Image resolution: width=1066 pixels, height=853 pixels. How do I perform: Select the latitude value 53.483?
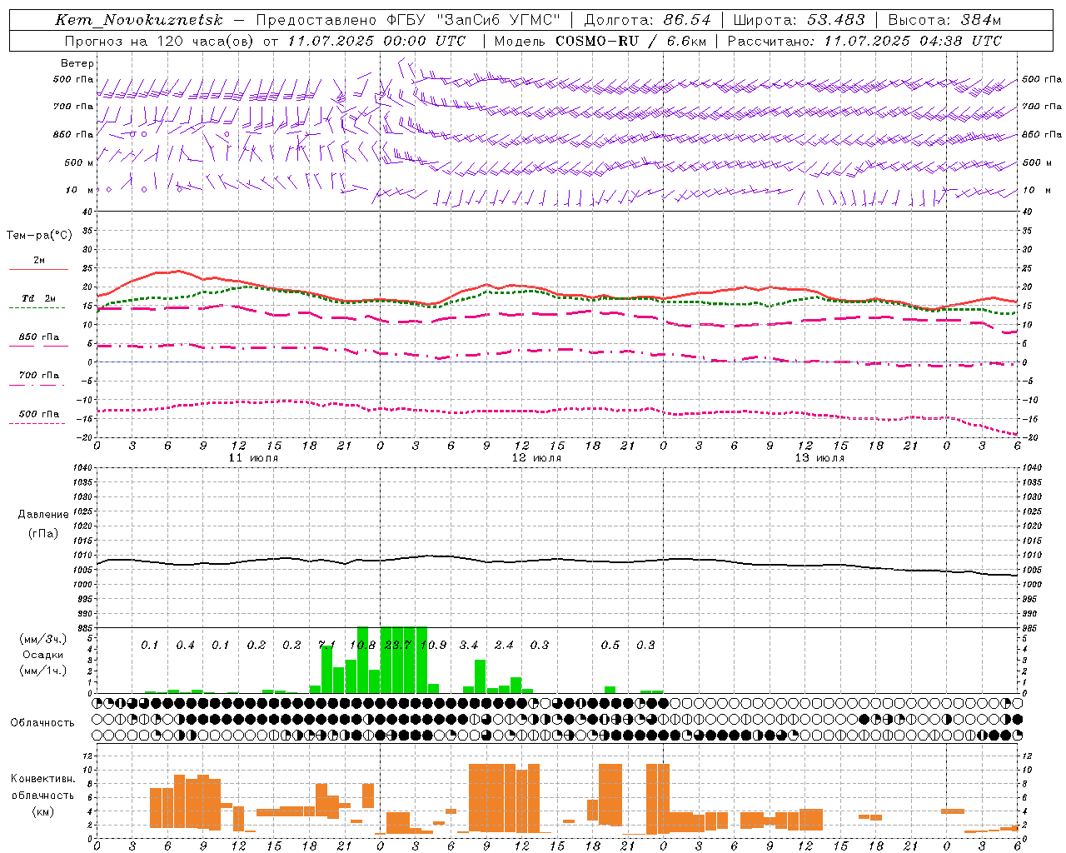(x=836, y=20)
